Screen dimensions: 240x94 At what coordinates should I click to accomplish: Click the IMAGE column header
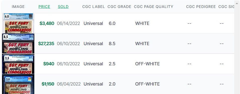tap(18, 7)
